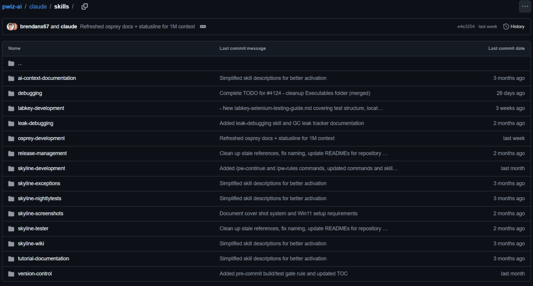Click folder icon for ai-context-documentation
533x286 pixels.
pos(11,78)
